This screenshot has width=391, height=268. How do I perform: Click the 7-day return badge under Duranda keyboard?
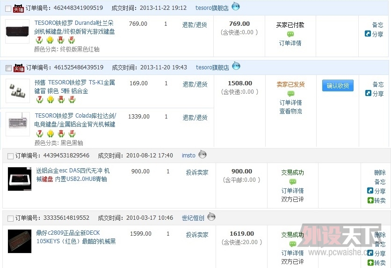(39, 40)
